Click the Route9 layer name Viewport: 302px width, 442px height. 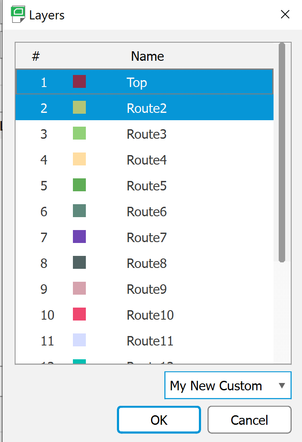[147, 289]
